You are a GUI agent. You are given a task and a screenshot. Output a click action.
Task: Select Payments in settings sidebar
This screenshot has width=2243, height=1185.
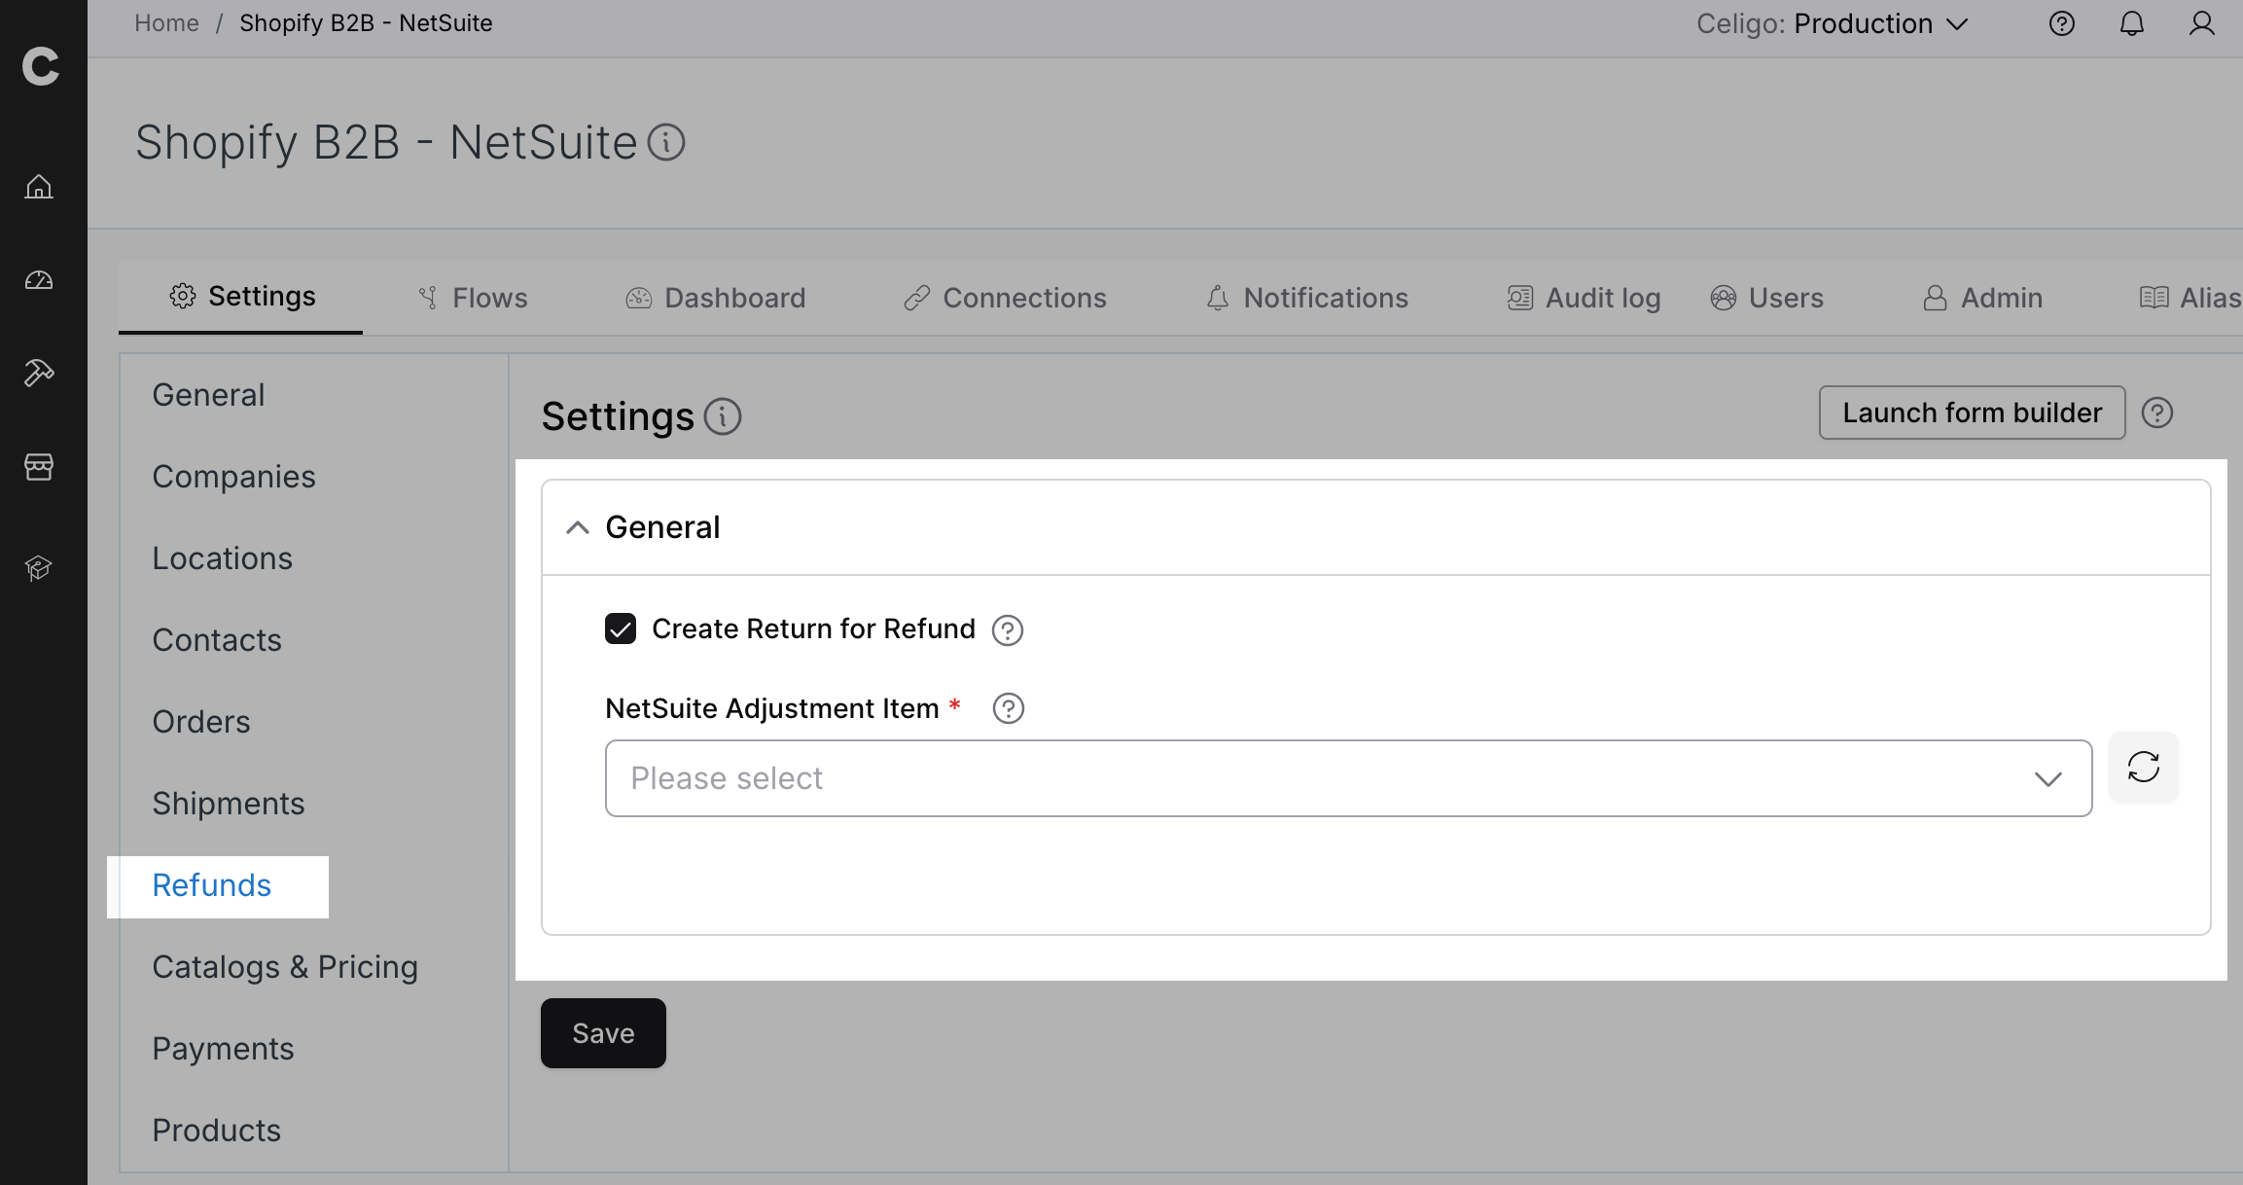click(223, 1049)
